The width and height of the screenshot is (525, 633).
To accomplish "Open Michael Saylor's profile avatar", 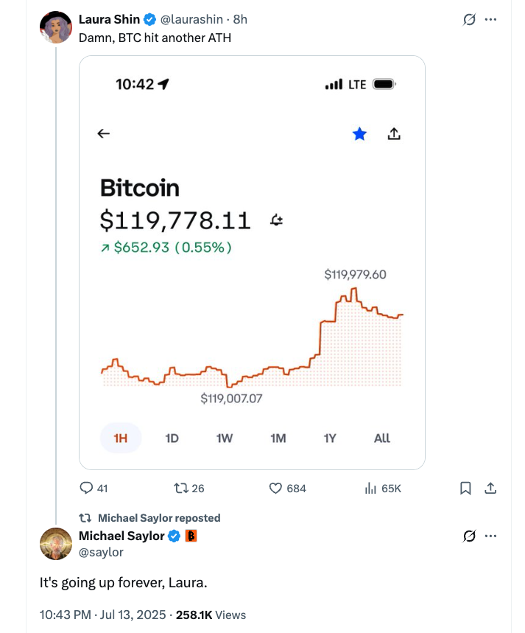I will (55, 543).
